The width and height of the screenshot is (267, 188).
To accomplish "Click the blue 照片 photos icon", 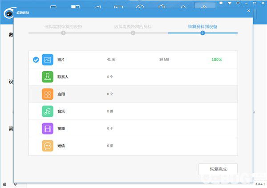I will tap(48, 60).
